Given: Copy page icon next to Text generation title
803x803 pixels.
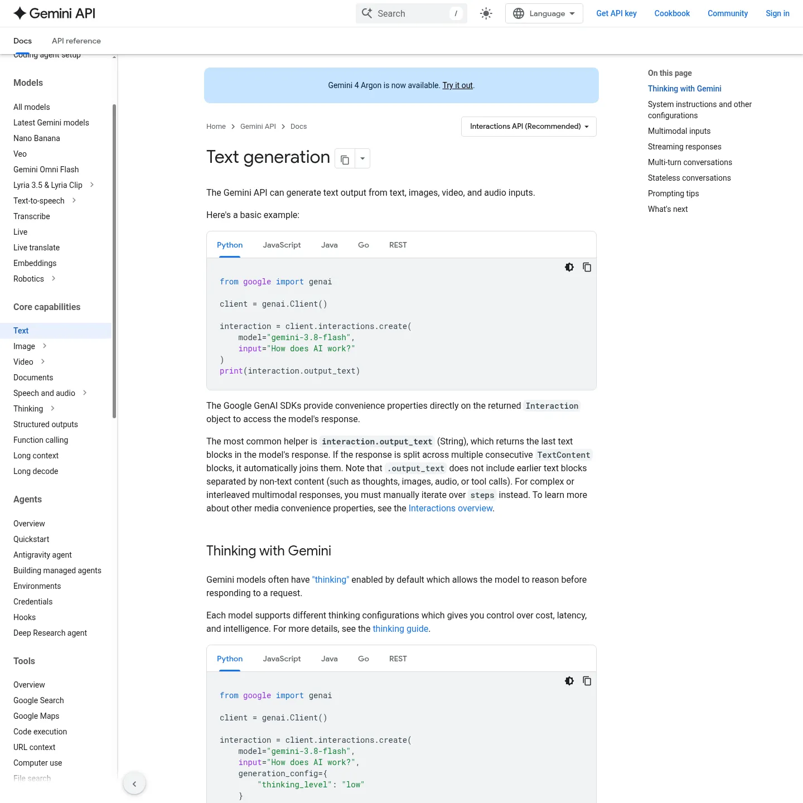Looking at the screenshot, I should [345, 159].
